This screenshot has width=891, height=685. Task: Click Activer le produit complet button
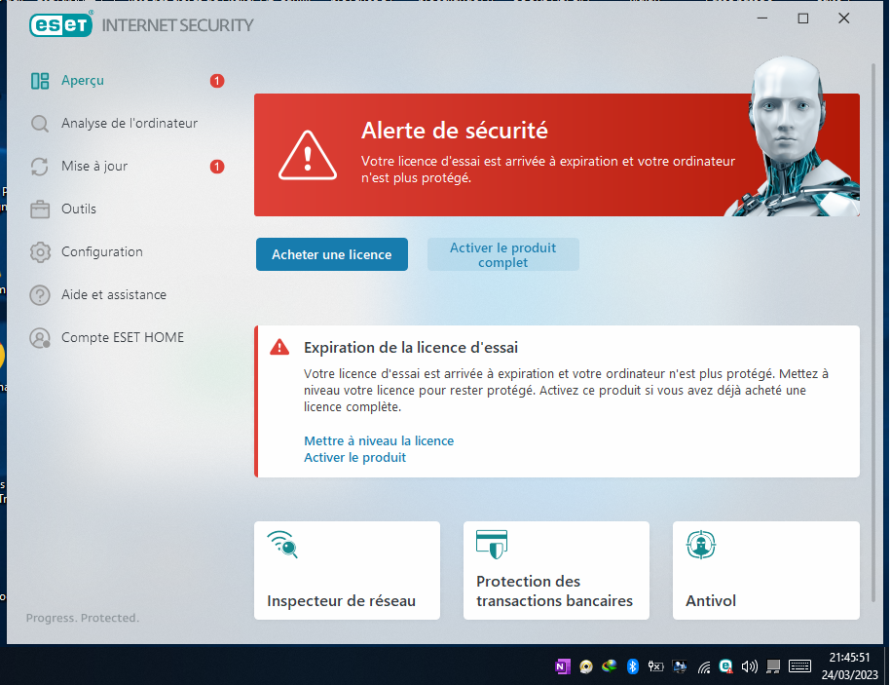click(503, 254)
